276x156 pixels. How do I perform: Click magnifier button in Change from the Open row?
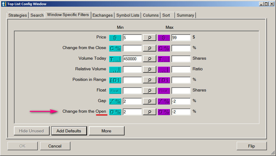point(149,112)
